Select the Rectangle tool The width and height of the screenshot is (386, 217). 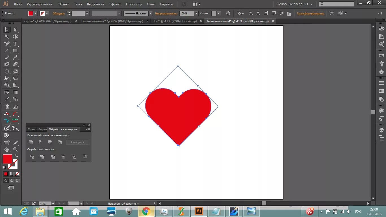(15, 51)
